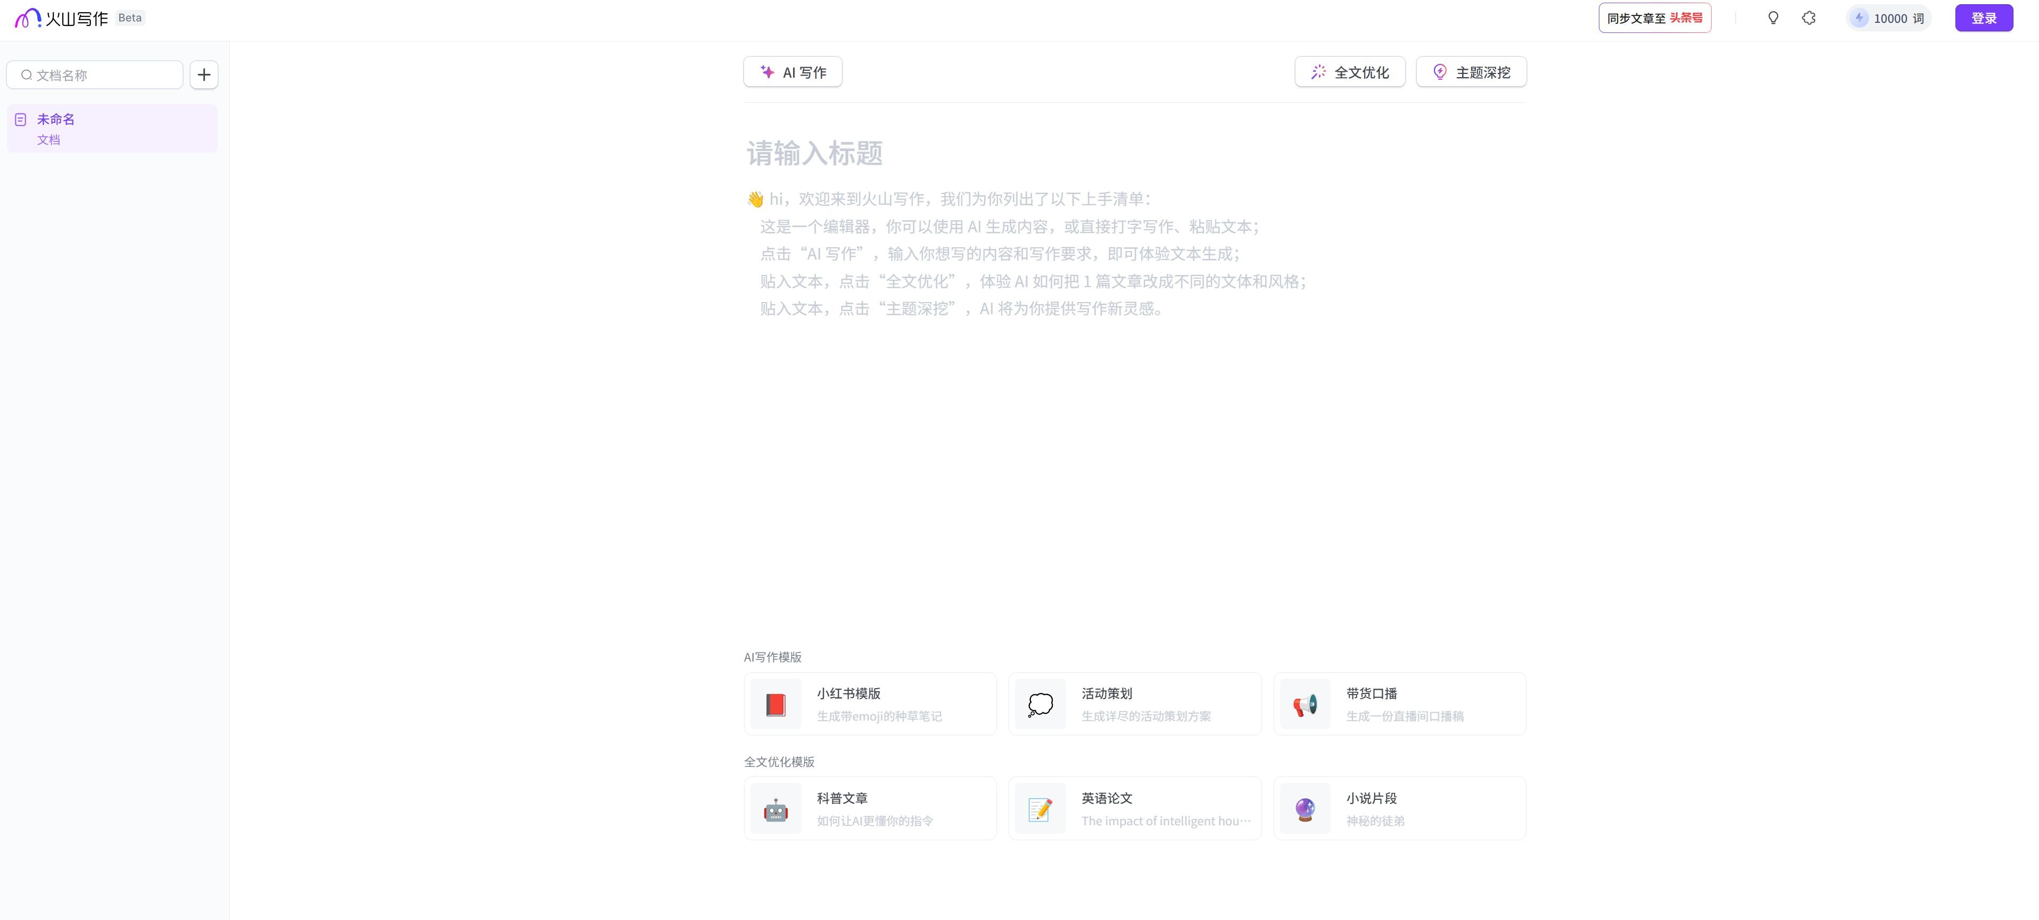Click the 主题深挖 option
2039x920 pixels.
point(1471,71)
